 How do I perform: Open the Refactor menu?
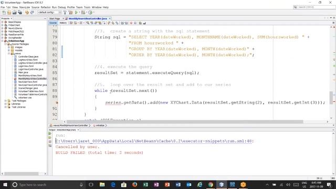click(46, 7)
